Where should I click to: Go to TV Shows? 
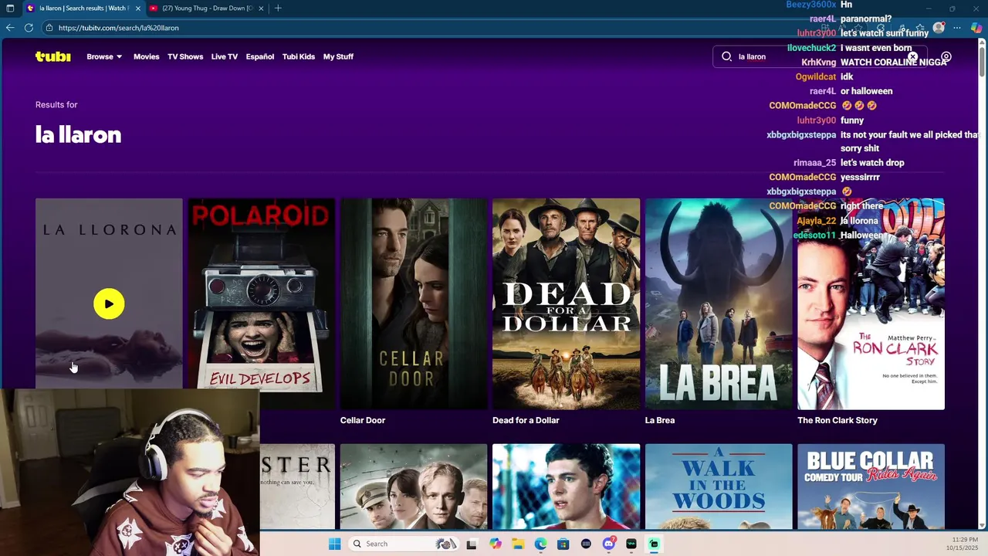[x=185, y=56]
